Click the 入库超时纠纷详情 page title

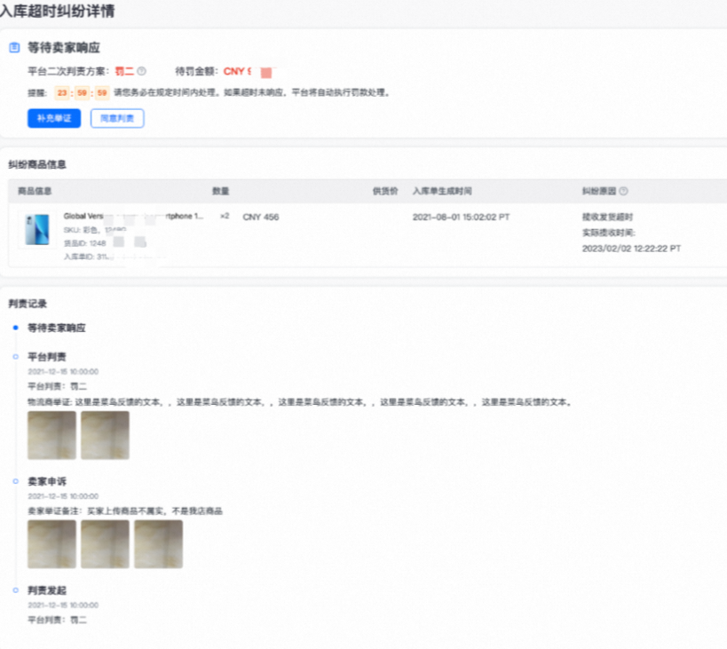(59, 12)
